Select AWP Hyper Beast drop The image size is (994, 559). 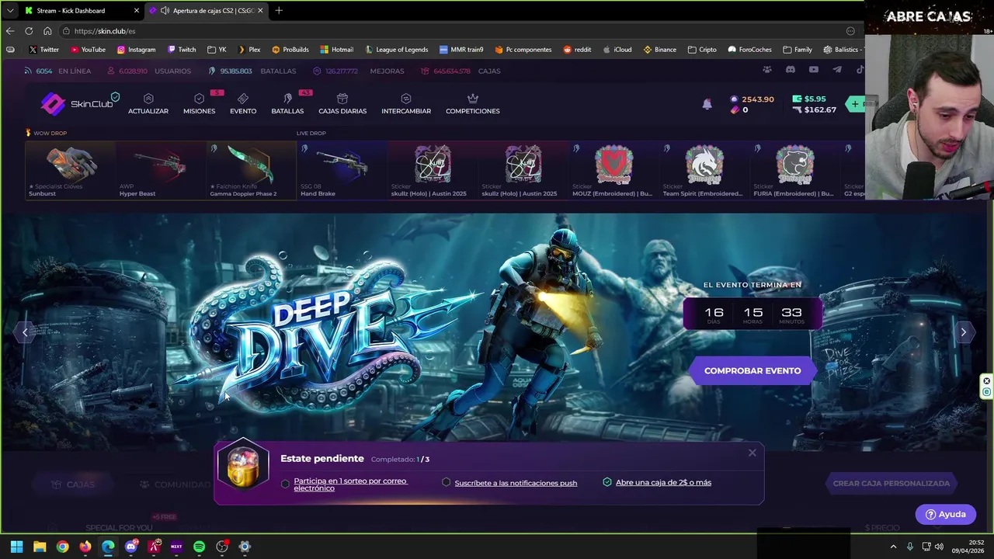click(161, 170)
